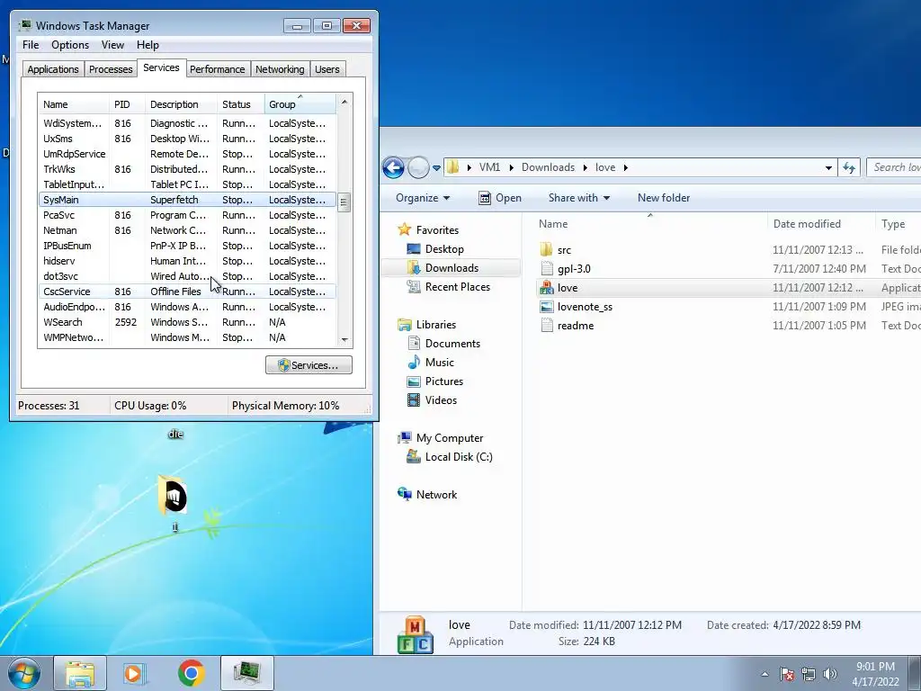921x691 pixels.
Task: Sort services by Group column
Action: coord(300,104)
